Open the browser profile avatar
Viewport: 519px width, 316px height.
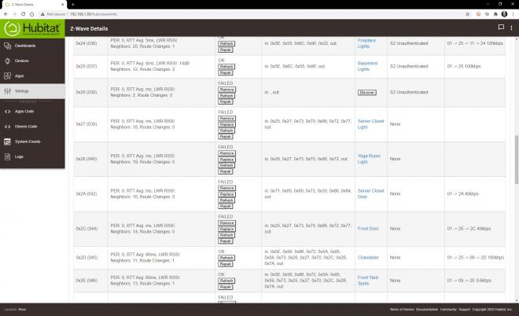point(504,14)
